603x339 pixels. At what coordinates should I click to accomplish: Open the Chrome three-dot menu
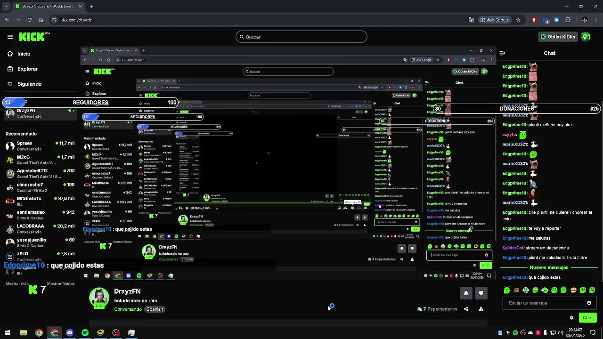pyautogui.click(x=596, y=20)
